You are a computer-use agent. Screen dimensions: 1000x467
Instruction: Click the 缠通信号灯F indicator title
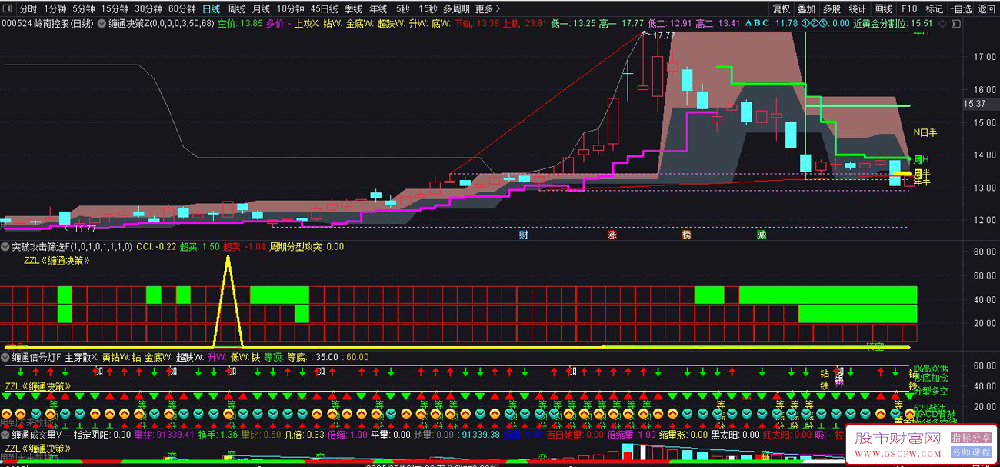[37, 357]
